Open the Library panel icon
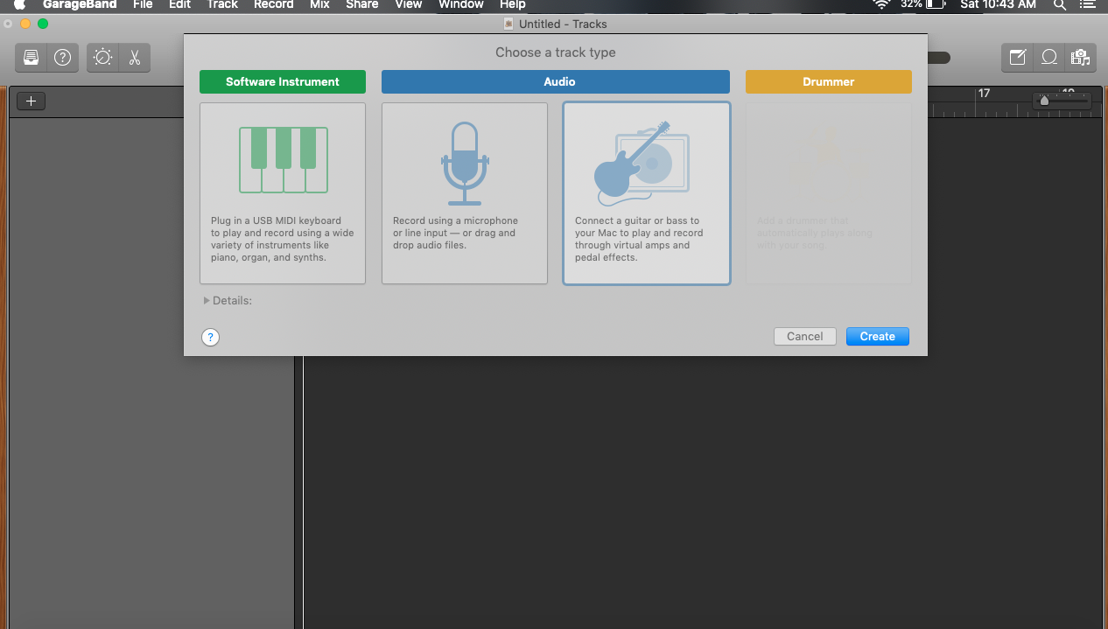 (x=32, y=58)
